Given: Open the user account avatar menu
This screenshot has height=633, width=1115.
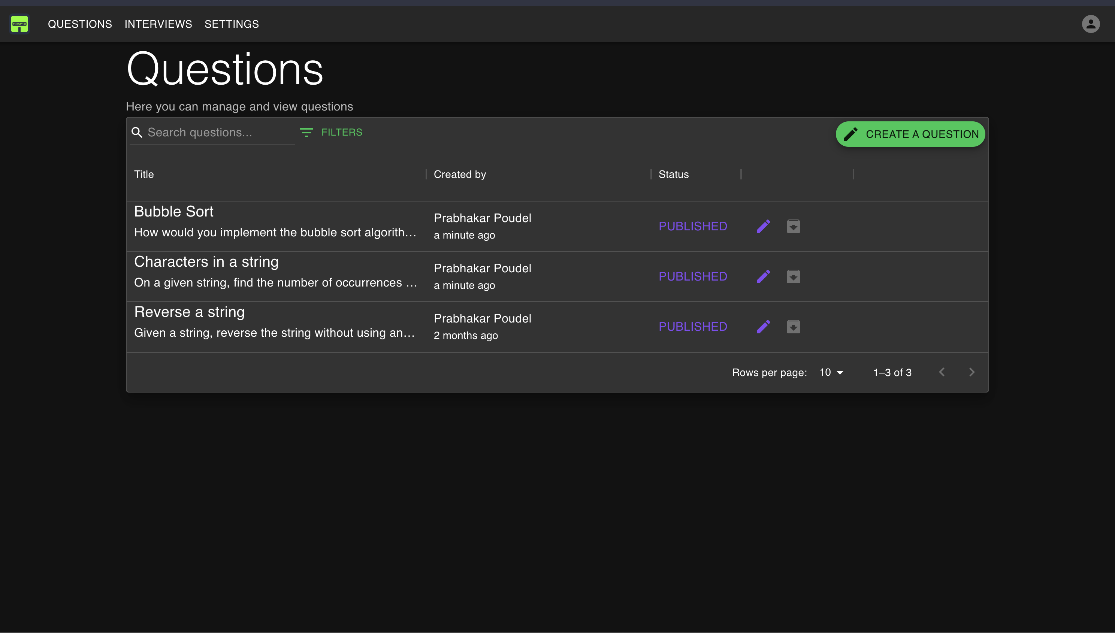Looking at the screenshot, I should pyautogui.click(x=1091, y=24).
